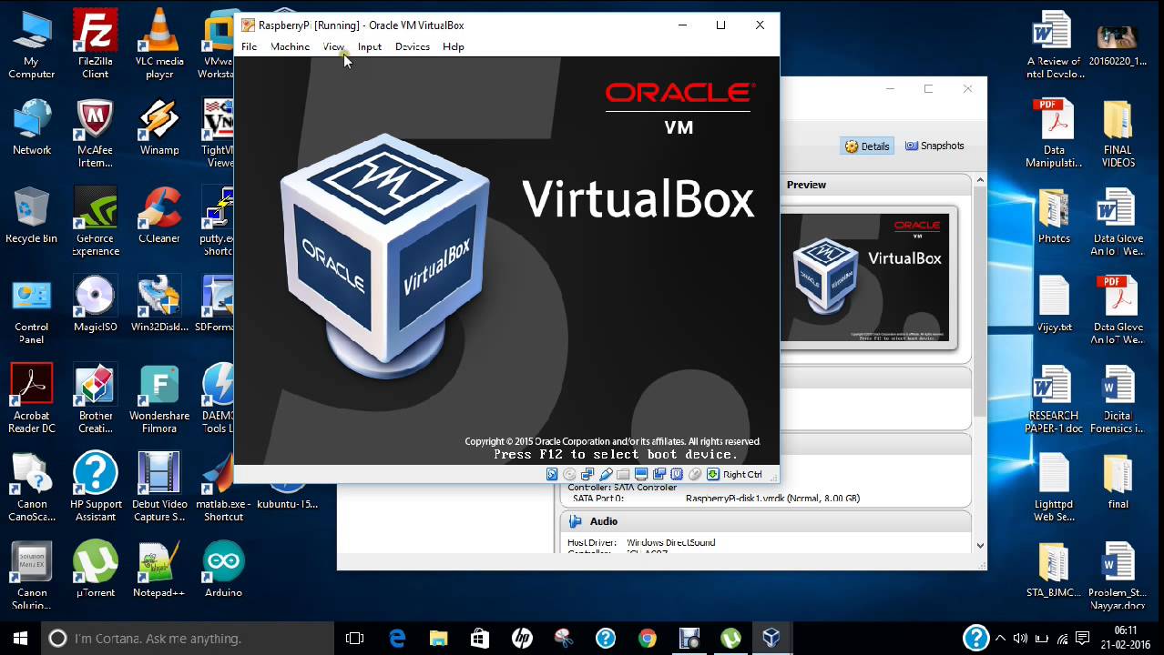This screenshot has height=655, width=1164.
Task: Open the View menu
Action: (333, 46)
